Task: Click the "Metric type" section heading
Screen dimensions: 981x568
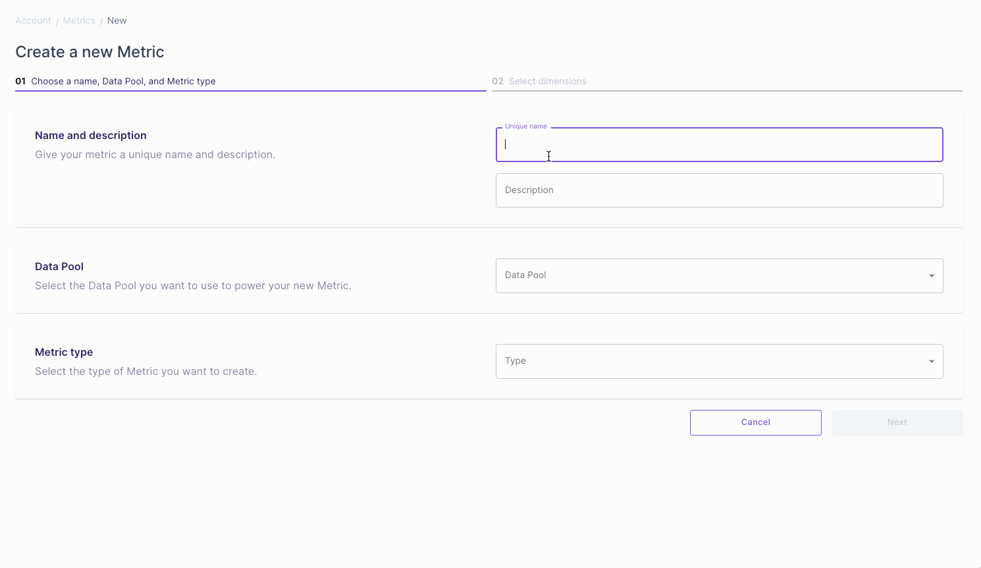Action: tap(63, 352)
